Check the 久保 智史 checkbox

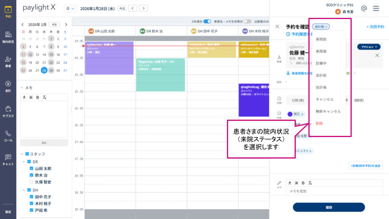(x=32, y=182)
